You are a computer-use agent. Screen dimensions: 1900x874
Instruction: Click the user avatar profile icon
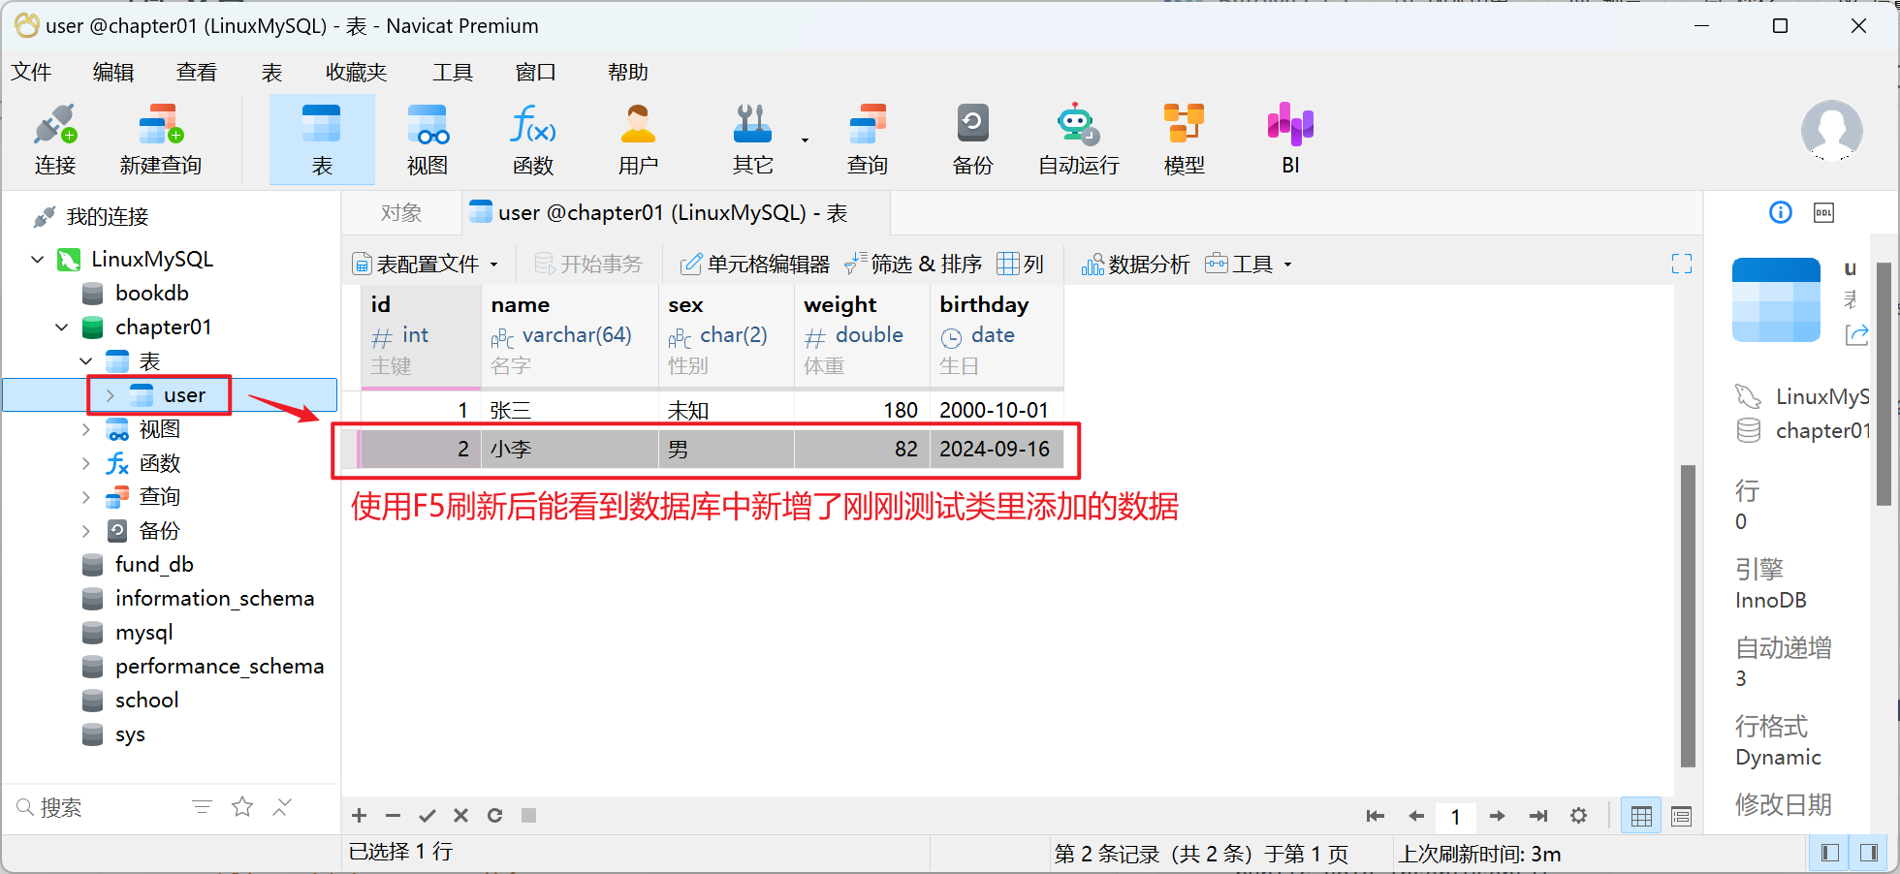coord(1831,130)
